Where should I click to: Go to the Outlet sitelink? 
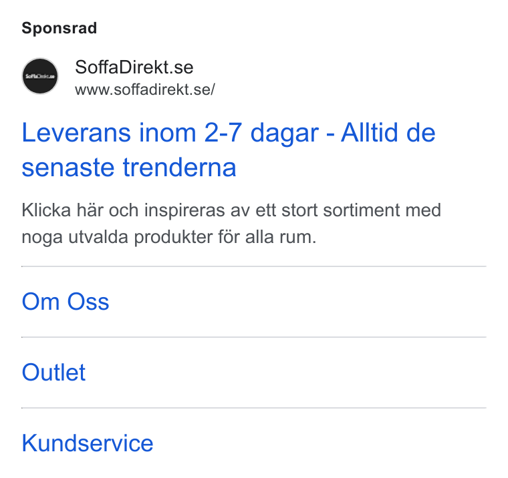[x=53, y=372]
